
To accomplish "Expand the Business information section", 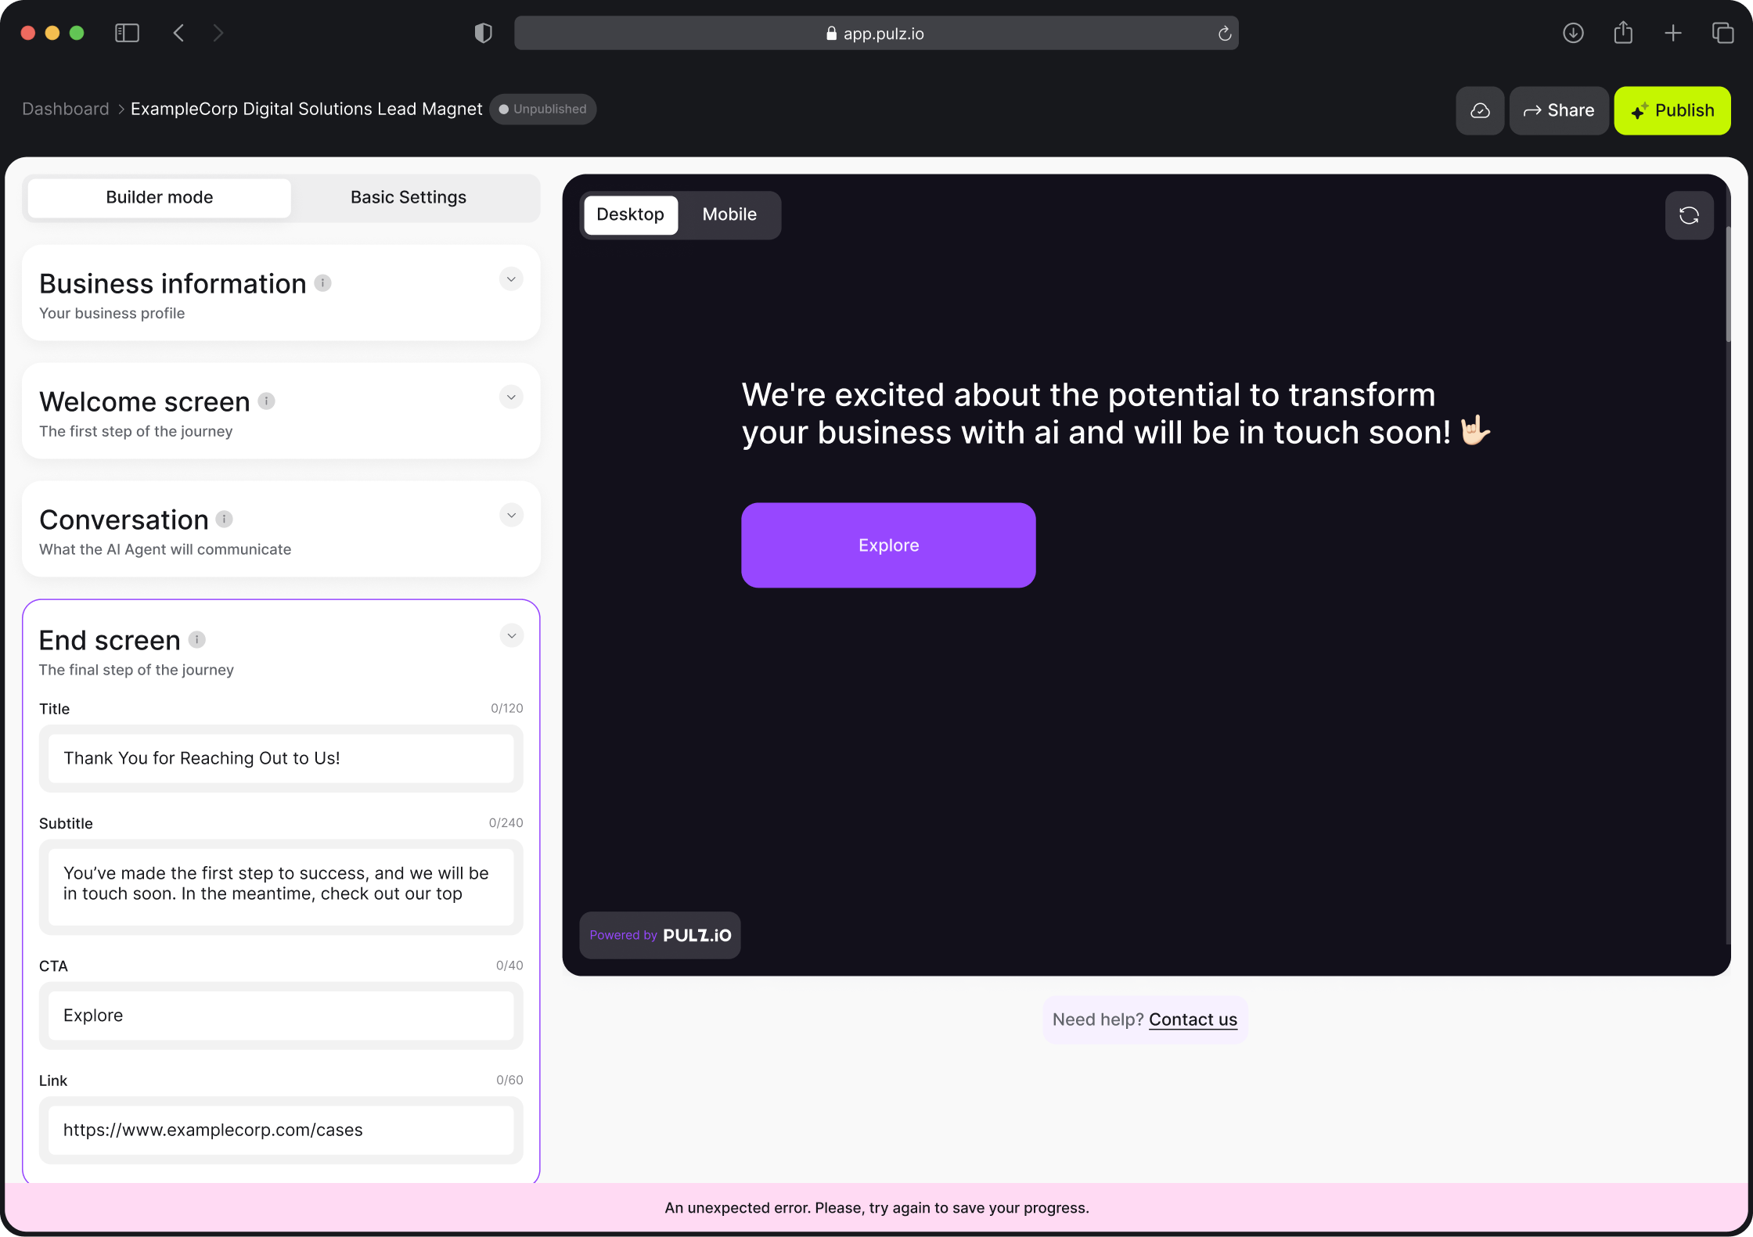I will (x=512, y=279).
